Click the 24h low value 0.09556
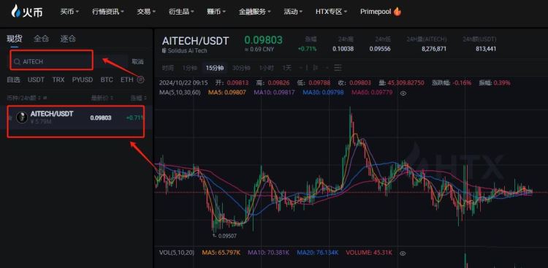The image size is (548, 268). 380,49
